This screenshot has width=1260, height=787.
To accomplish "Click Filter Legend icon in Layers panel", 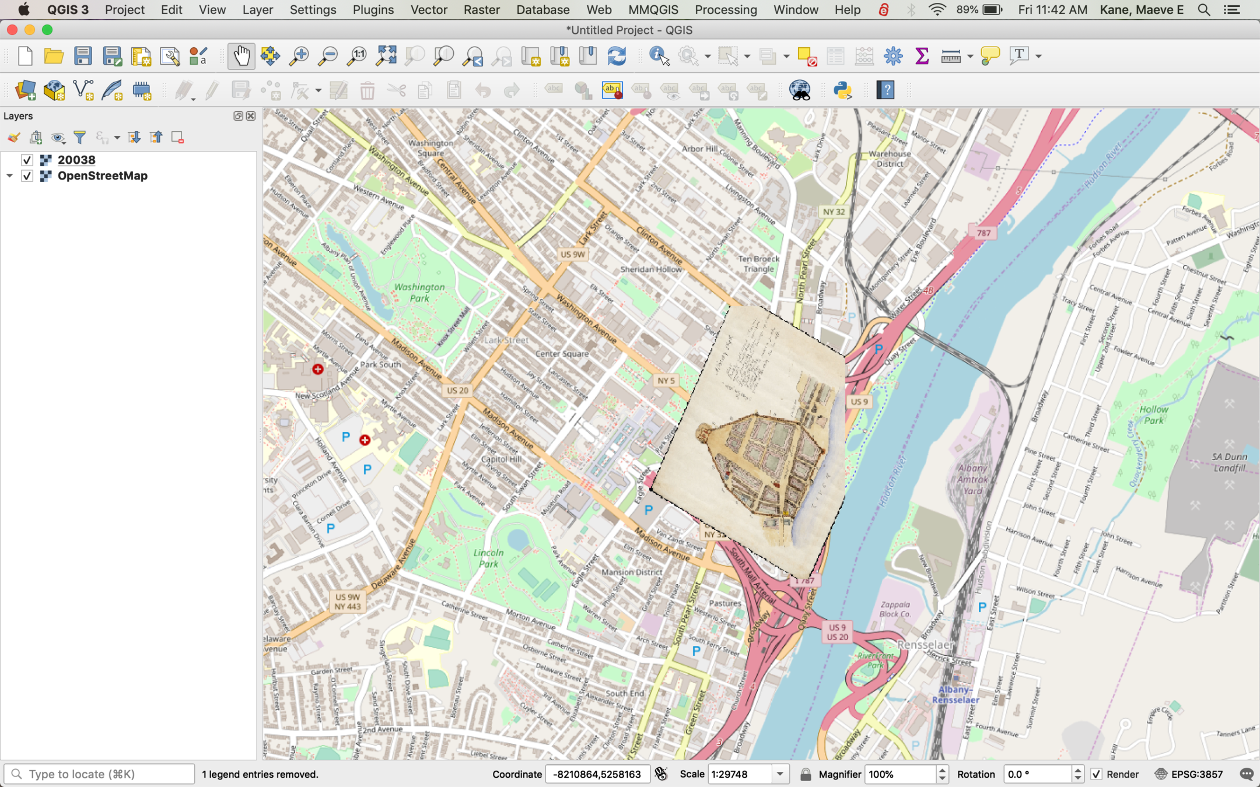I will (80, 138).
